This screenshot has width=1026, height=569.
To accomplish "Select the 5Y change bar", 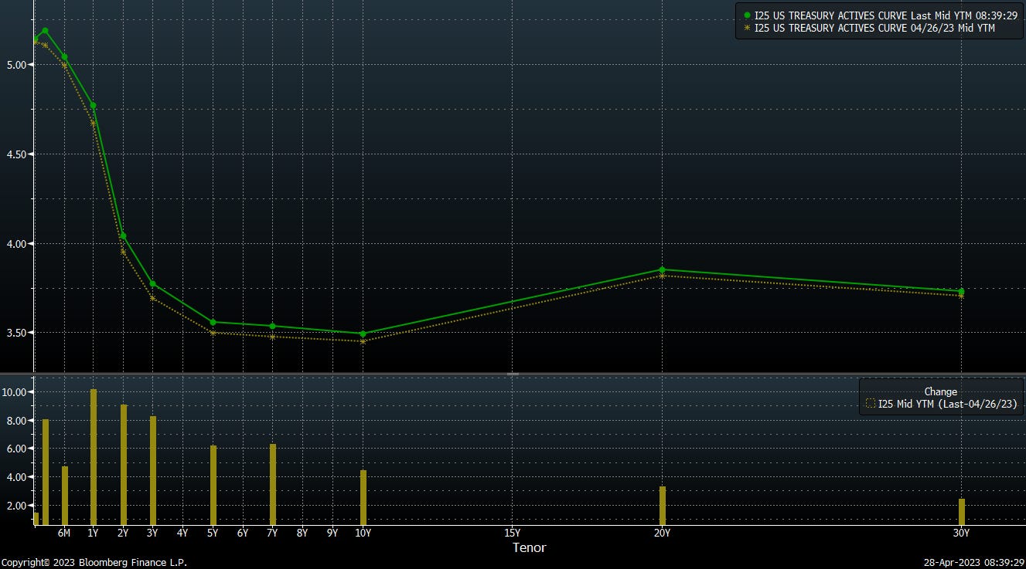I will (213, 486).
